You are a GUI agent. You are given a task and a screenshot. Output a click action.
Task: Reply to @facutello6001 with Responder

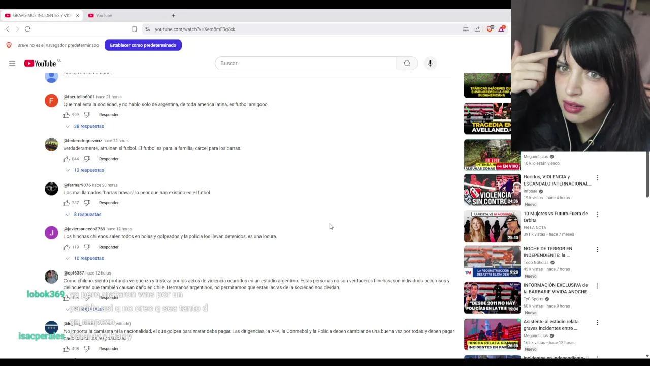[x=109, y=115]
